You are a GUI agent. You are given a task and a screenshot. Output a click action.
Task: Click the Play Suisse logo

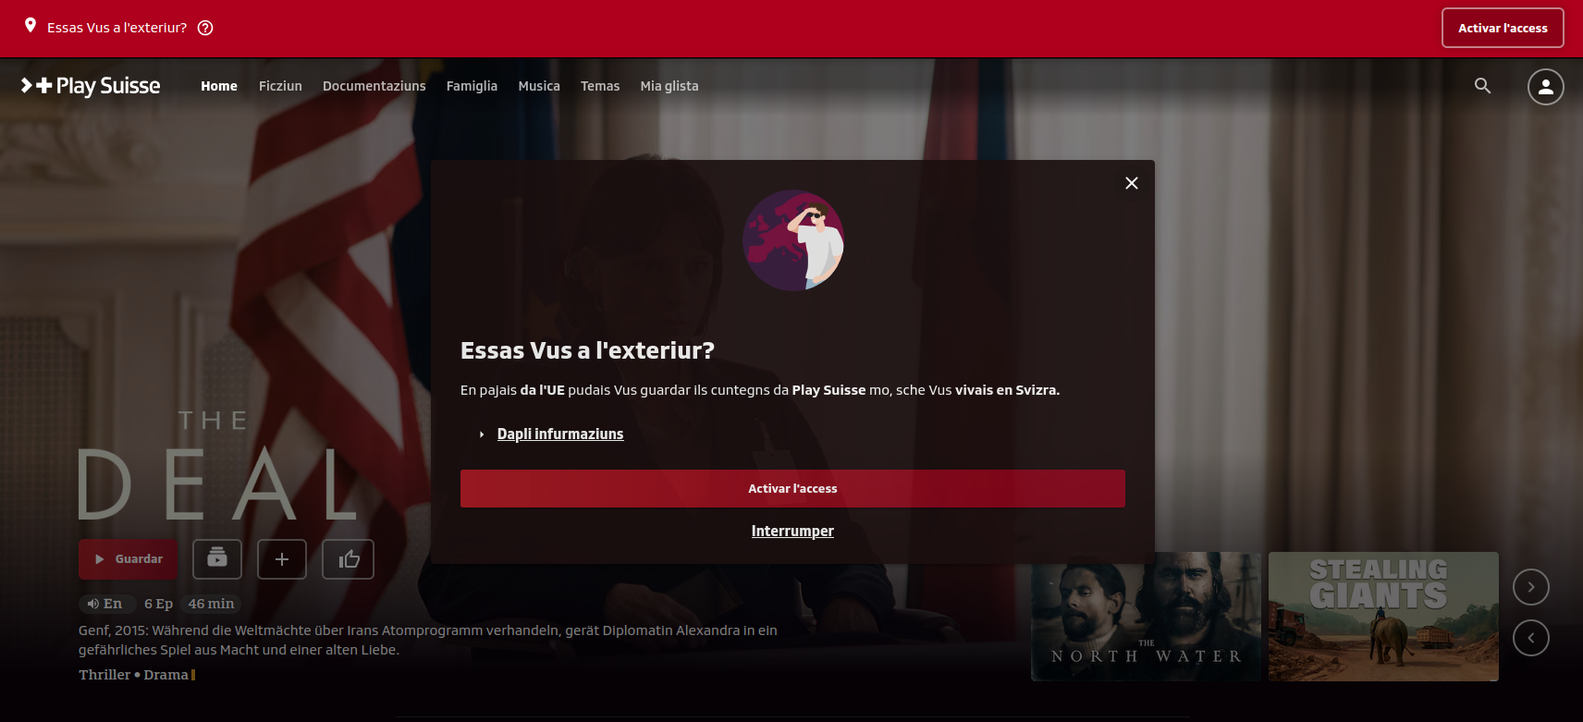pos(91,86)
